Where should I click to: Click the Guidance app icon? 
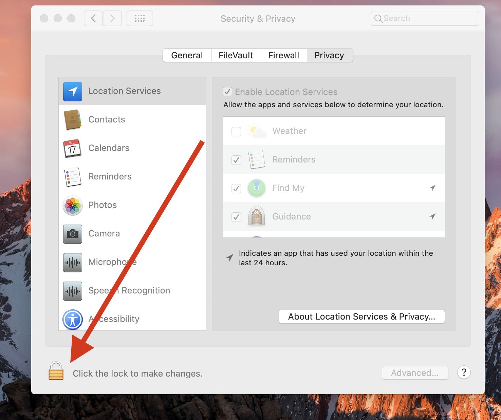click(257, 216)
